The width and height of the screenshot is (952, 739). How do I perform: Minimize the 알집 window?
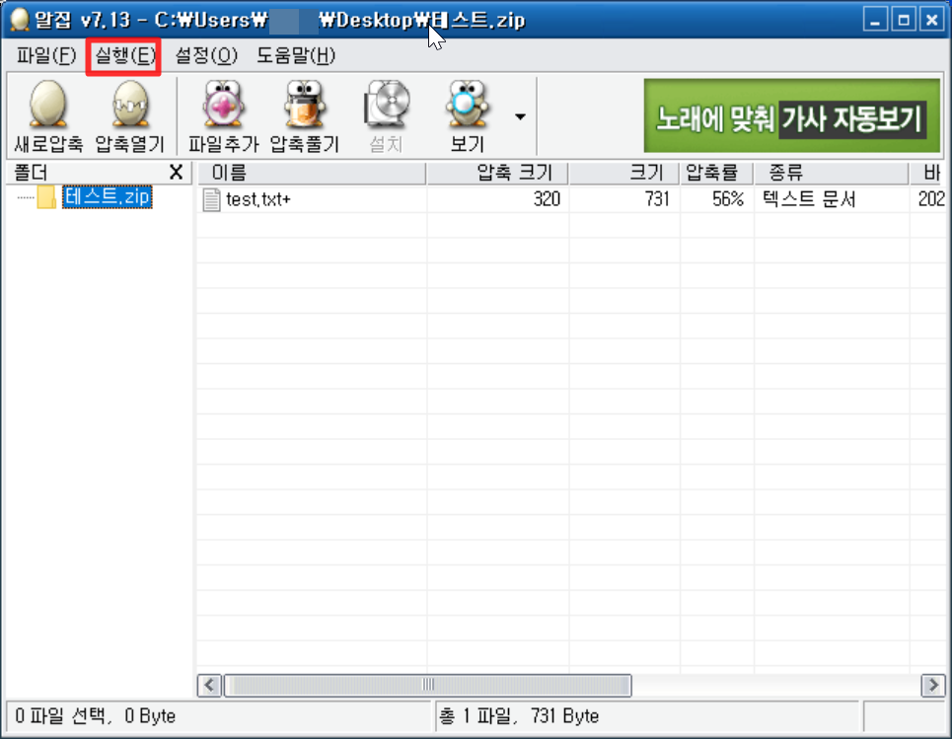pyautogui.click(x=875, y=20)
